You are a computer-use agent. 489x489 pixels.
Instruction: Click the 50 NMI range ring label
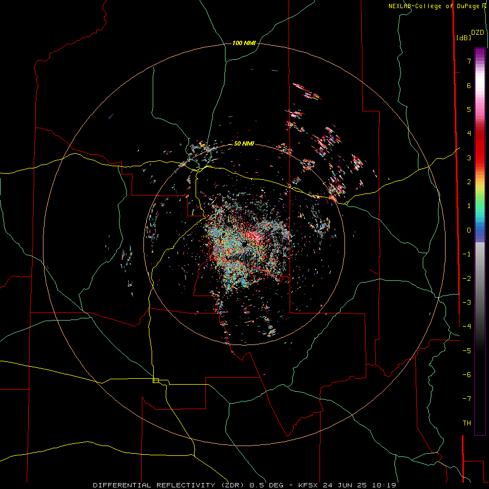(244, 143)
